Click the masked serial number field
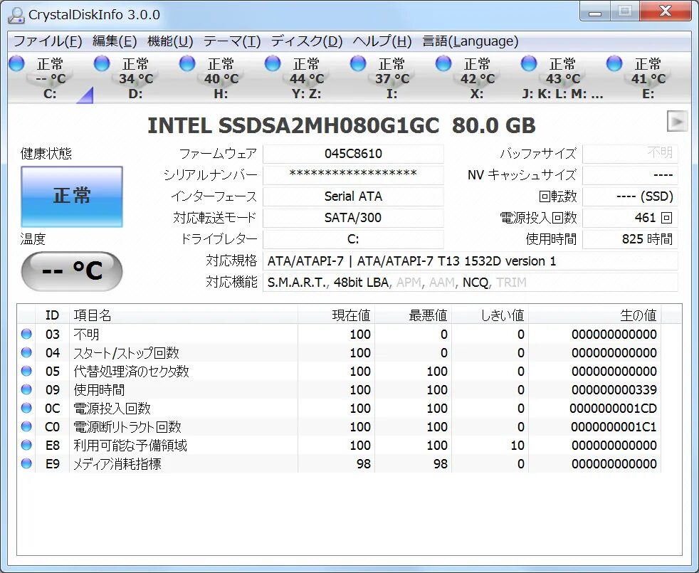 pos(353,175)
